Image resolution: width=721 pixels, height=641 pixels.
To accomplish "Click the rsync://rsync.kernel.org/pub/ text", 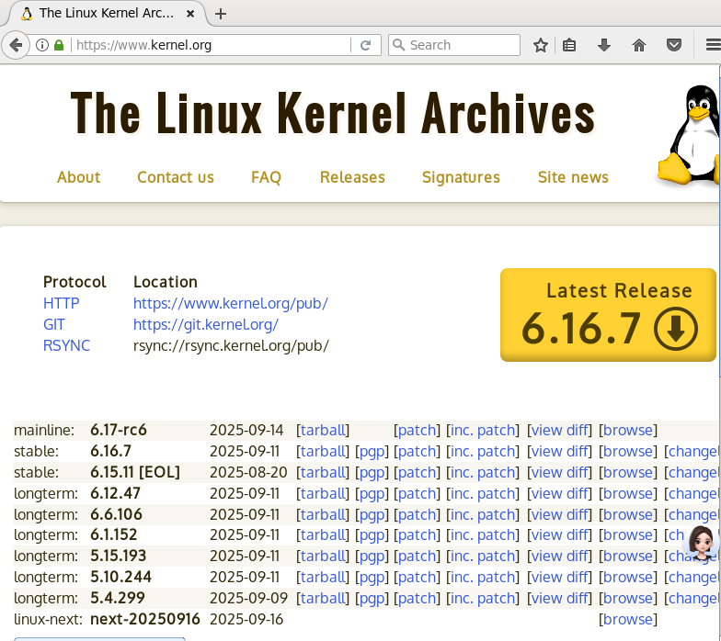I will (231, 345).
